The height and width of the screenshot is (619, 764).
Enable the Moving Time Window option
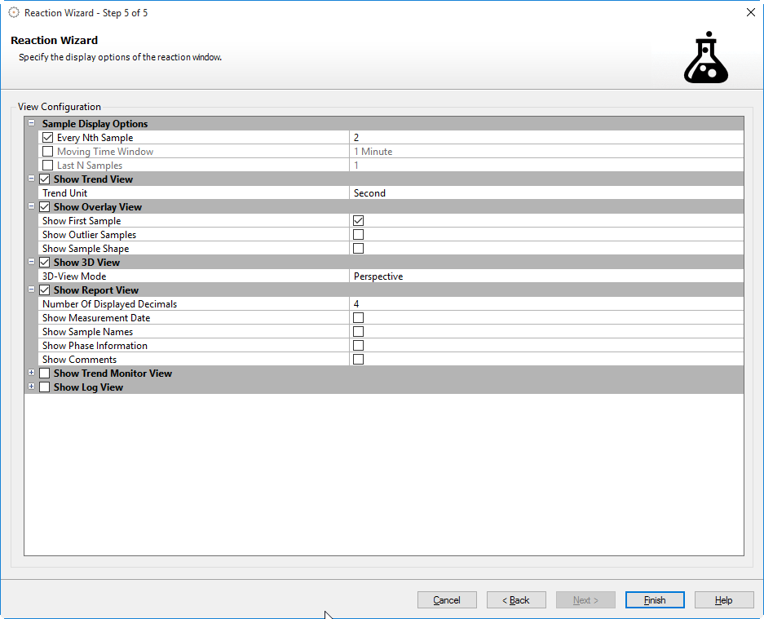pyautogui.click(x=48, y=152)
